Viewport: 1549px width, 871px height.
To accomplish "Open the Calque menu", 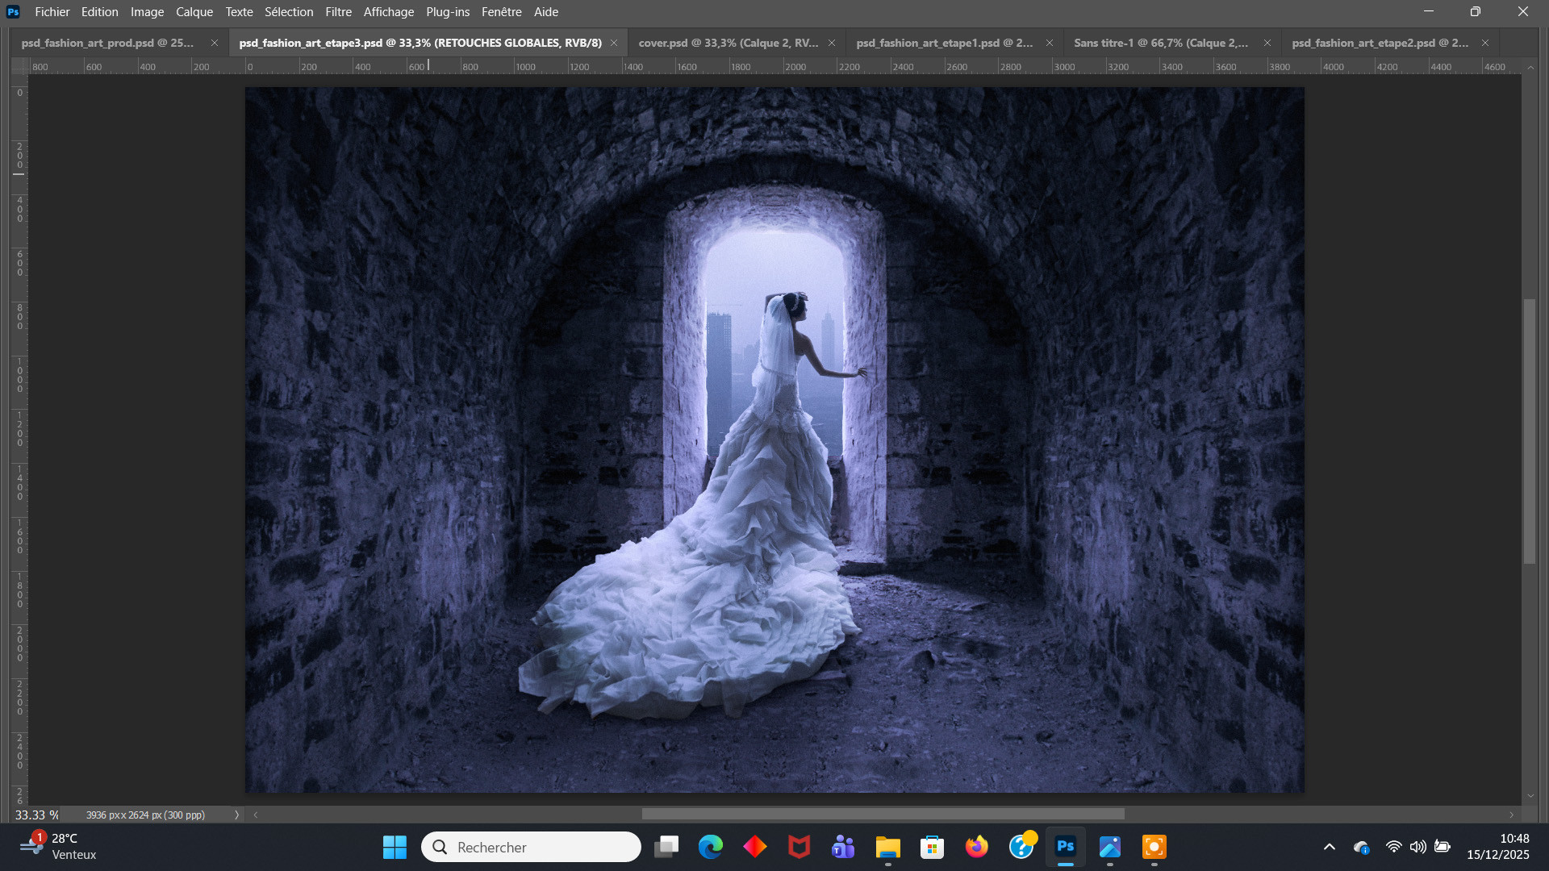I will click(194, 11).
